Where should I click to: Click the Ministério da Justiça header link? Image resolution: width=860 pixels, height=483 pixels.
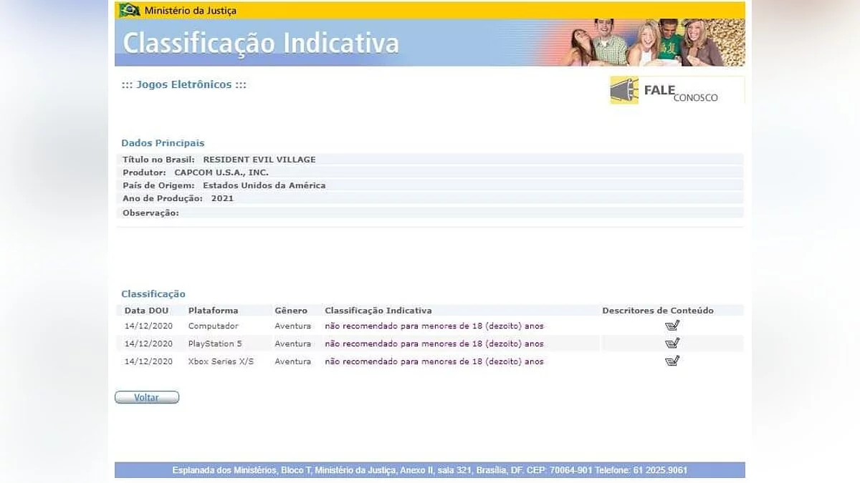point(190,11)
